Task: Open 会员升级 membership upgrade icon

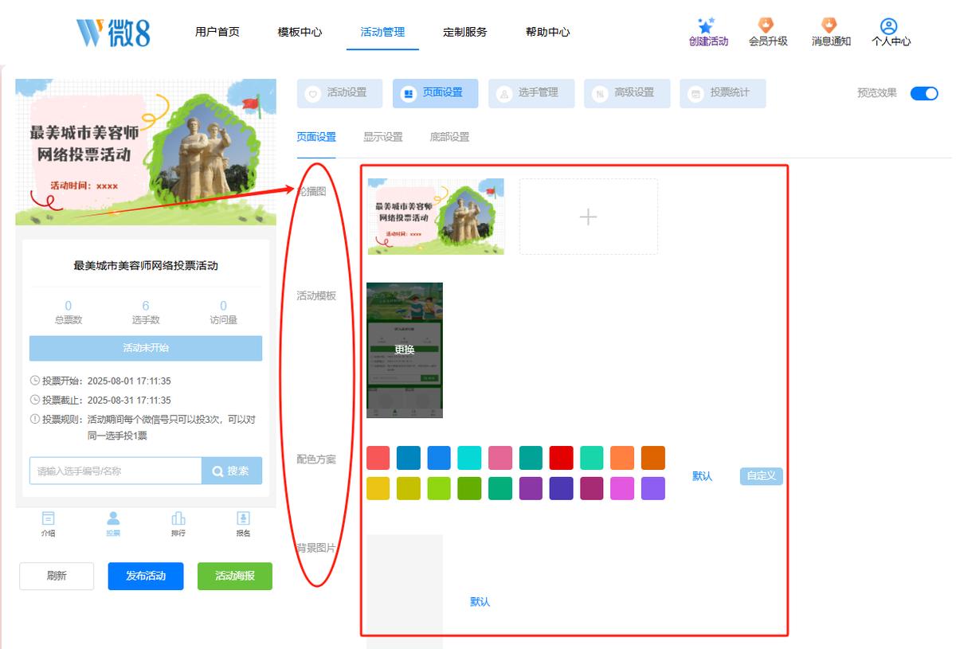Action: [x=766, y=25]
